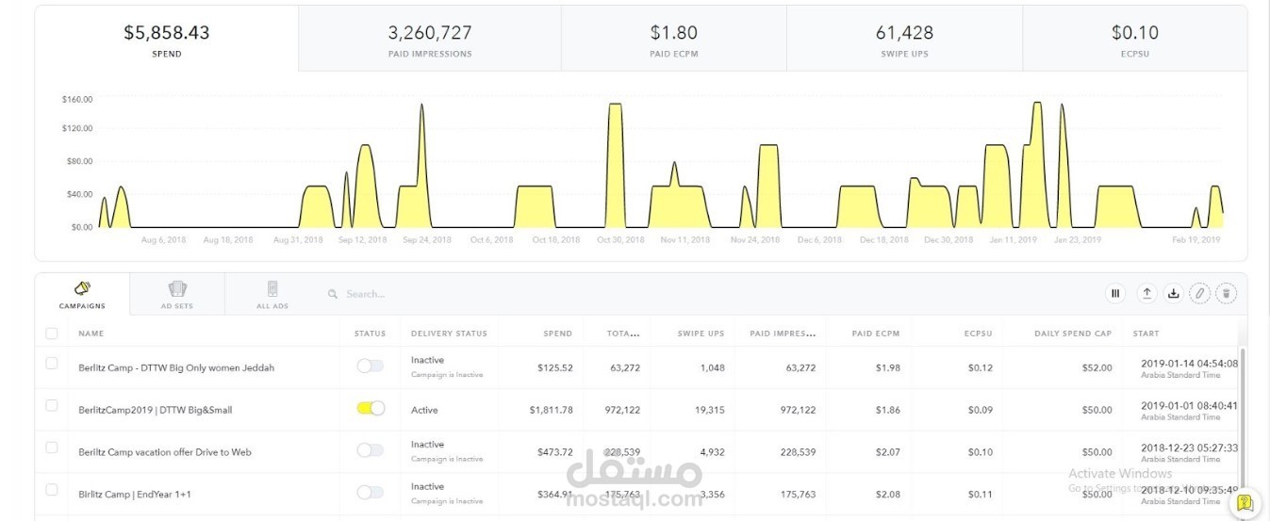Check the Berlitz Camp DTTW Jeddah row checkbox
The width and height of the screenshot is (1270, 521).
(x=52, y=363)
